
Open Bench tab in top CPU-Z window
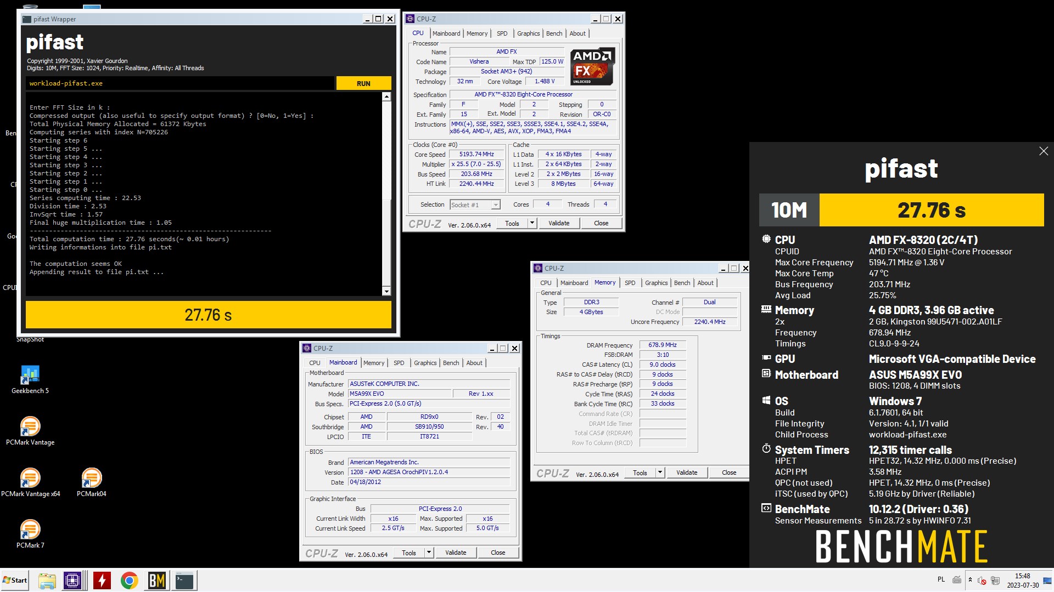pyautogui.click(x=554, y=33)
